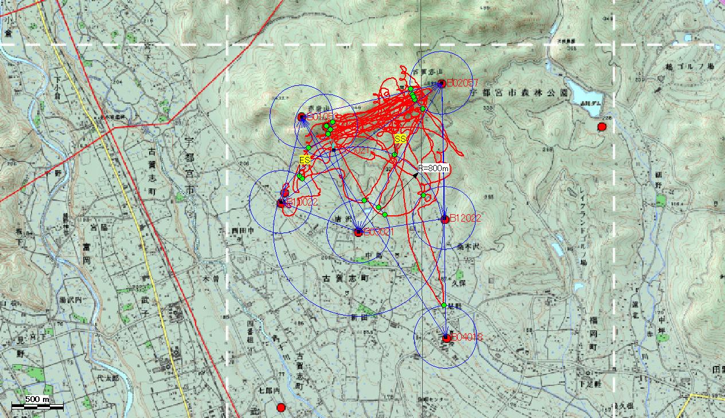Pick the B10022 waypoint red marker
This screenshot has height=418, width=725.
point(281,203)
